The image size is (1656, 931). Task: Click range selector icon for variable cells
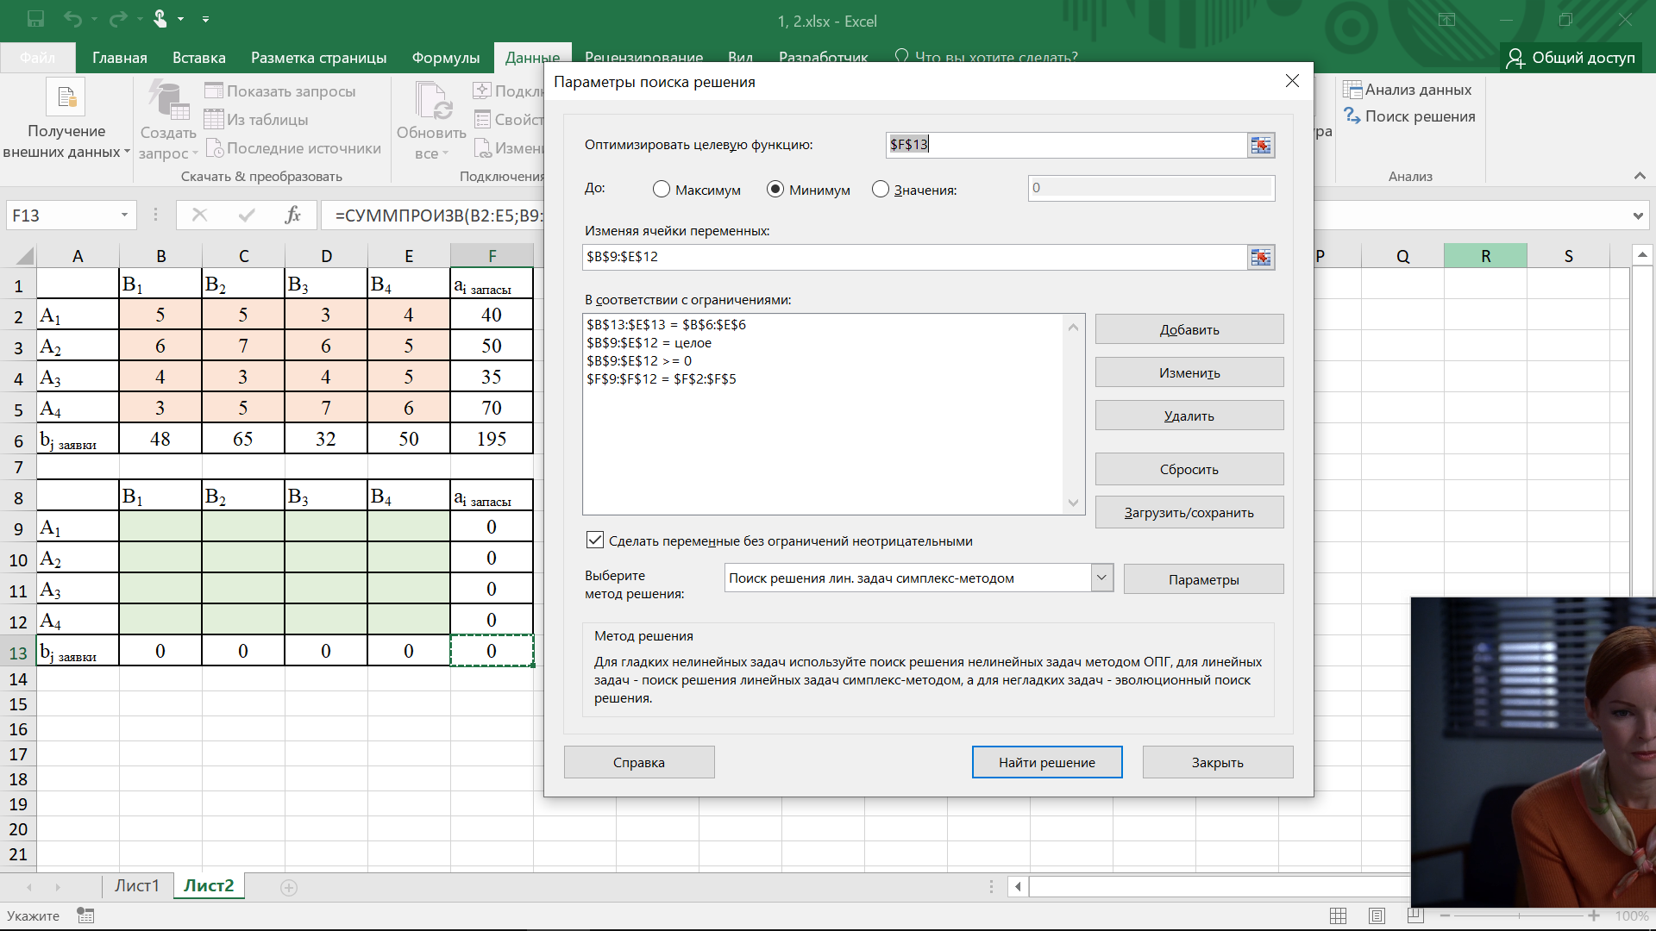click(1260, 257)
